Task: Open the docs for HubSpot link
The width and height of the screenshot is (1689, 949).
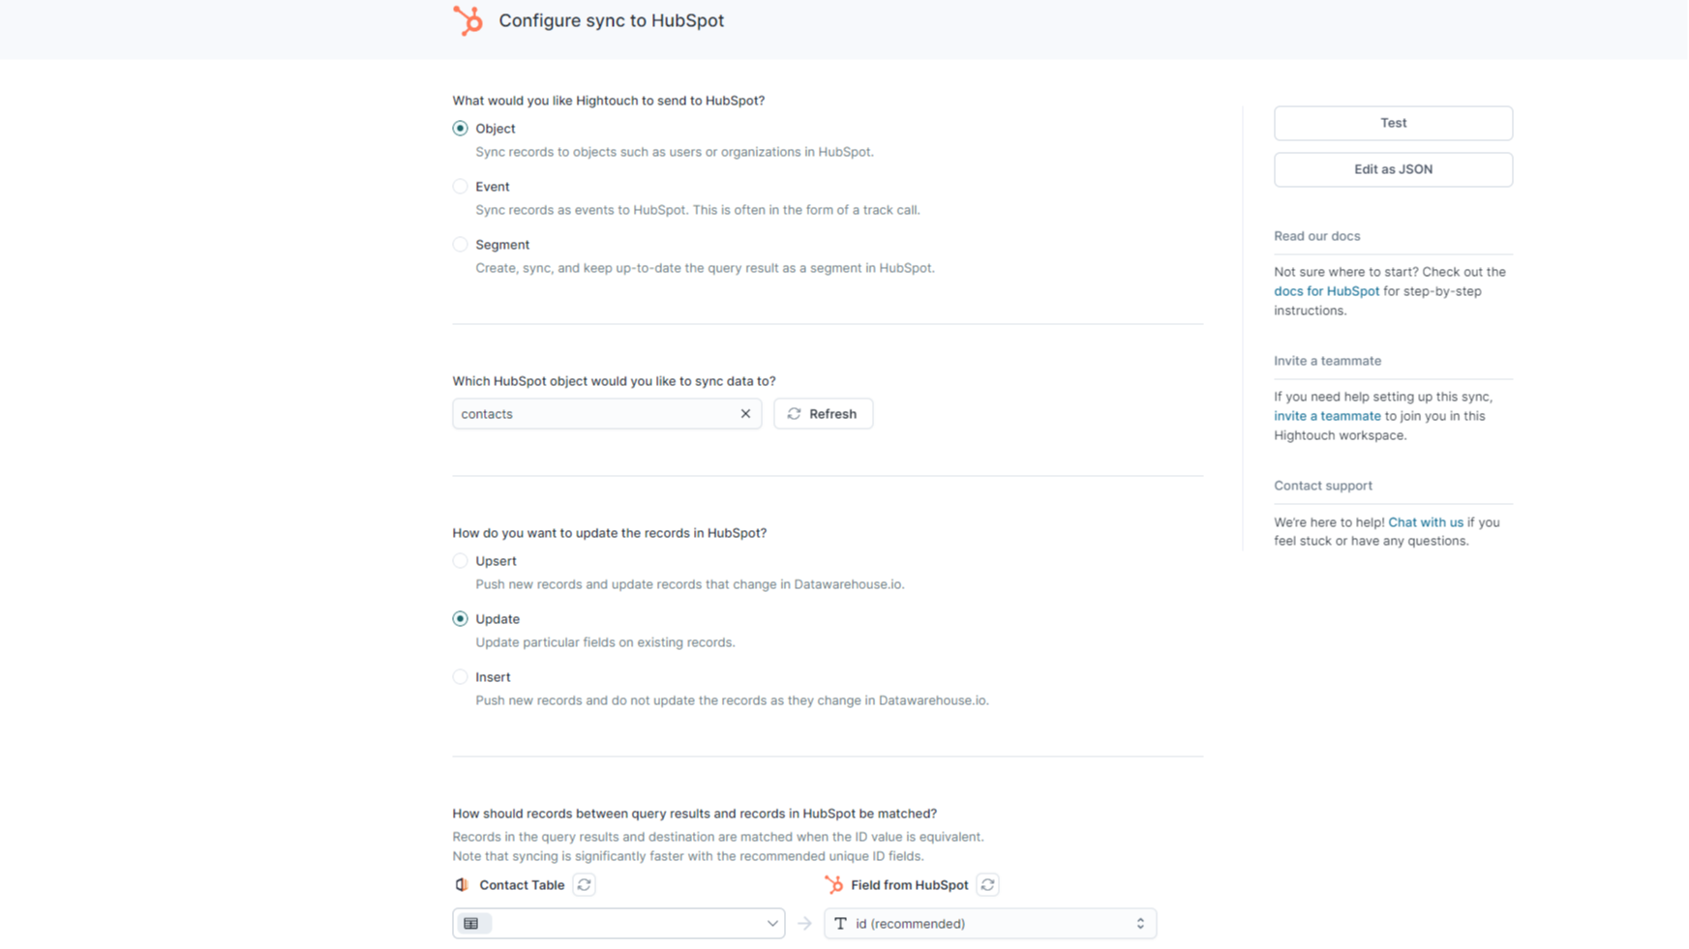Action: tap(1326, 291)
